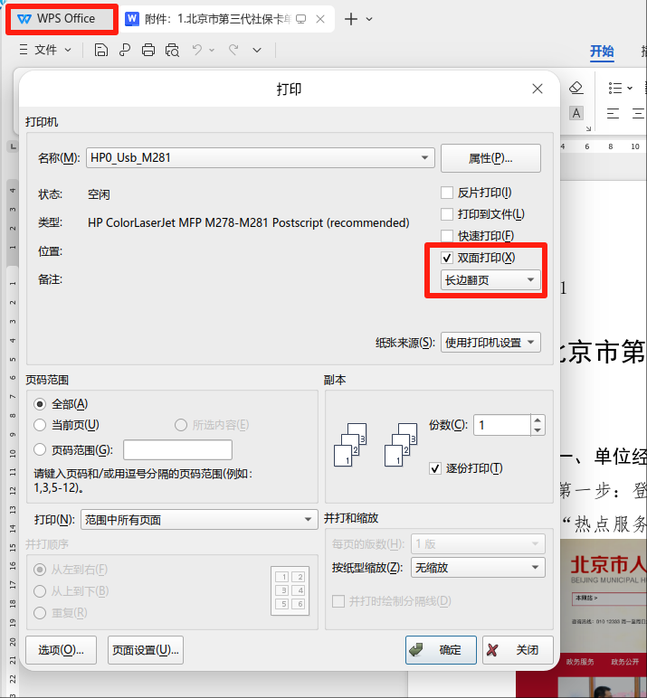Image resolution: width=647 pixels, height=698 pixels.
Task: Click the bullet list icon
Action: 615,88
